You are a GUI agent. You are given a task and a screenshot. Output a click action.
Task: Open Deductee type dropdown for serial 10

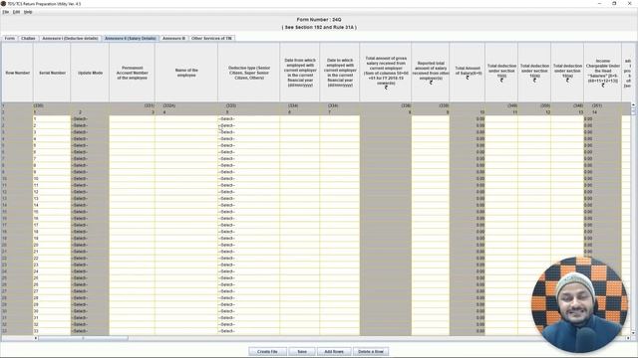(248, 179)
